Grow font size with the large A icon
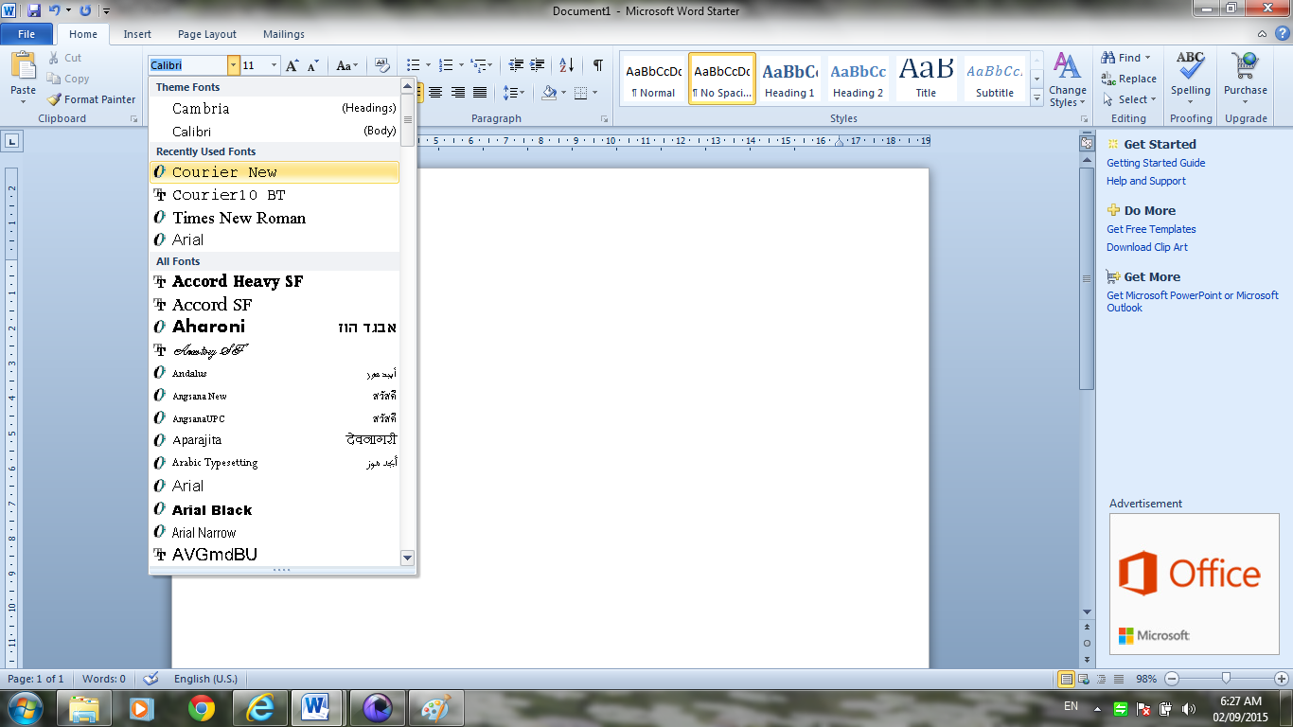1293x727 pixels. [292, 65]
